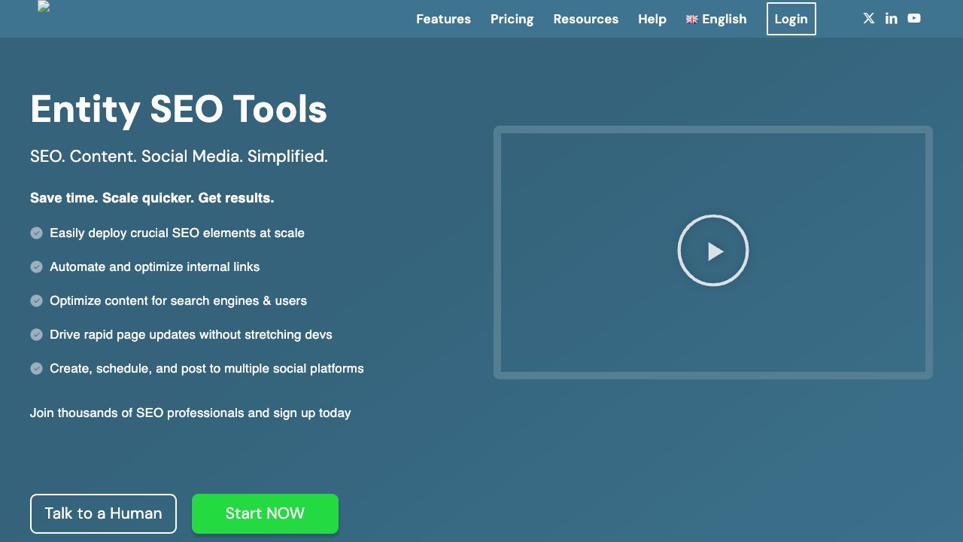Open the Resources menu

[586, 19]
